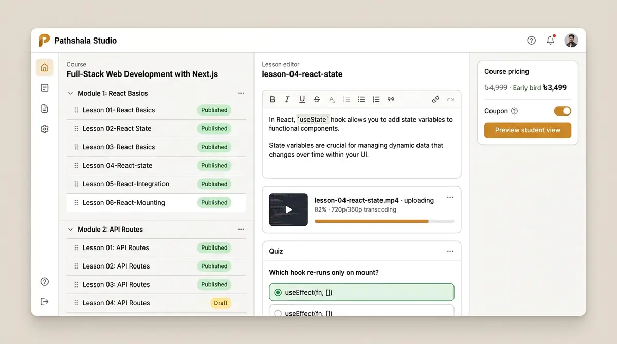The image size is (617, 344).
Task: Open the user profile avatar
Action: tap(571, 41)
